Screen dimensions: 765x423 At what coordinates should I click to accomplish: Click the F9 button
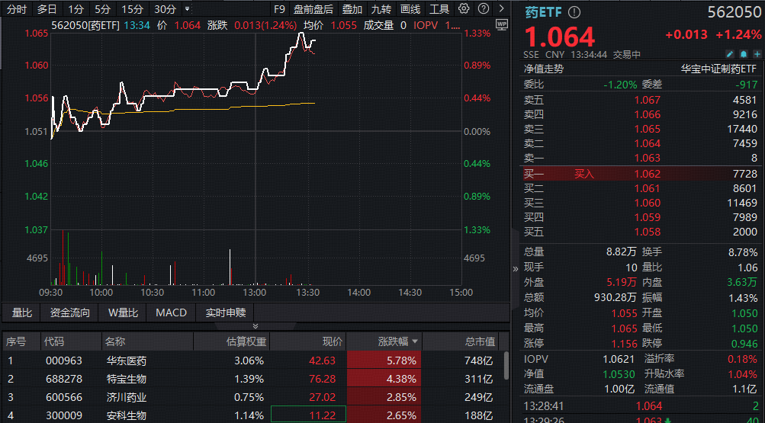279,9
